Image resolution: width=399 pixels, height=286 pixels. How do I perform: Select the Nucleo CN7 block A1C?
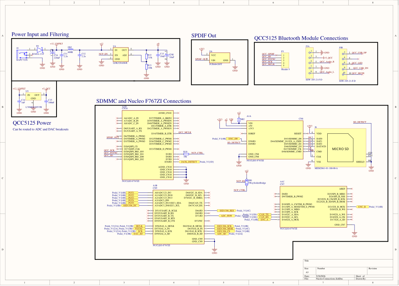pyautogui.click(x=314, y=207)
